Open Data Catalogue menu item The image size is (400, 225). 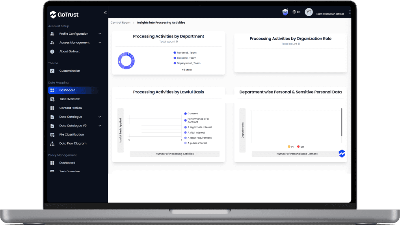coord(71,117)
